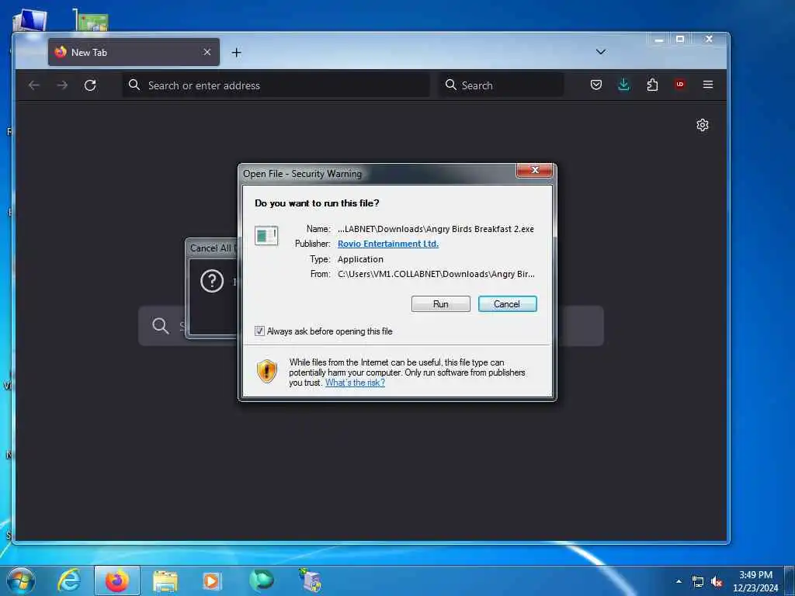Show hidden system tray icons
795x596 pixels.
pos(679,581)
